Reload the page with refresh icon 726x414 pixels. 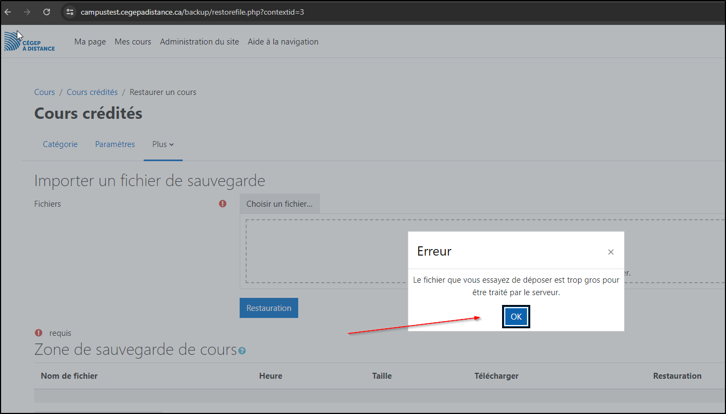(47, 12)
